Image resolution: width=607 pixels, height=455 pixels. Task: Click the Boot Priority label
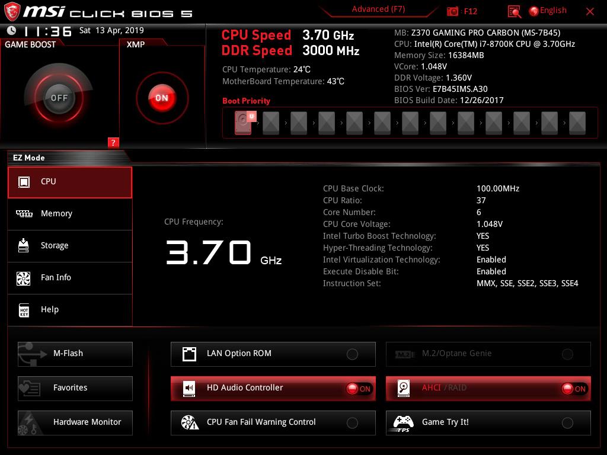coord(246,101)
